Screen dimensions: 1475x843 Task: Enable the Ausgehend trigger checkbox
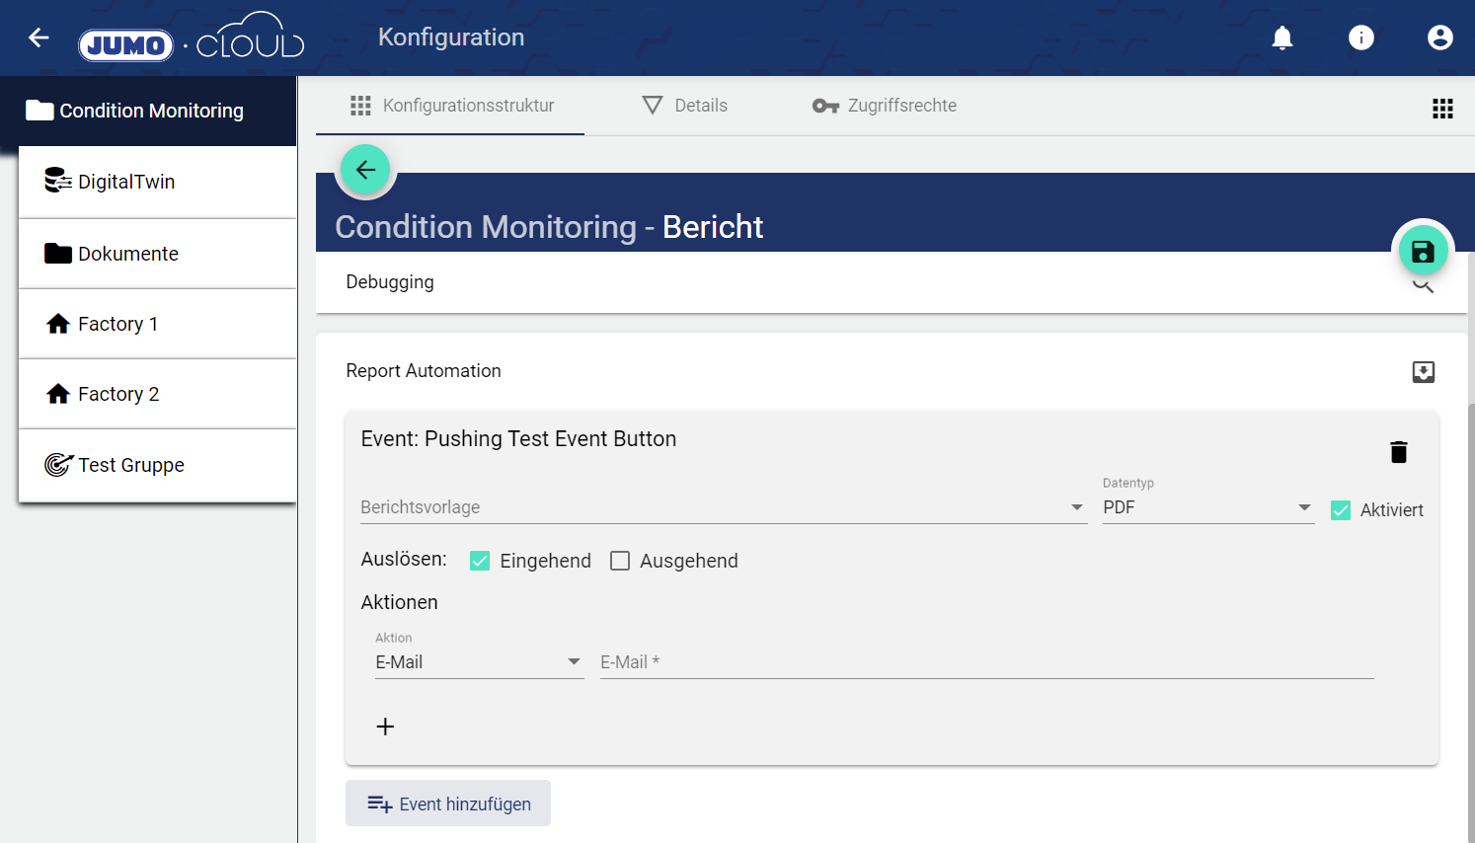620,561
